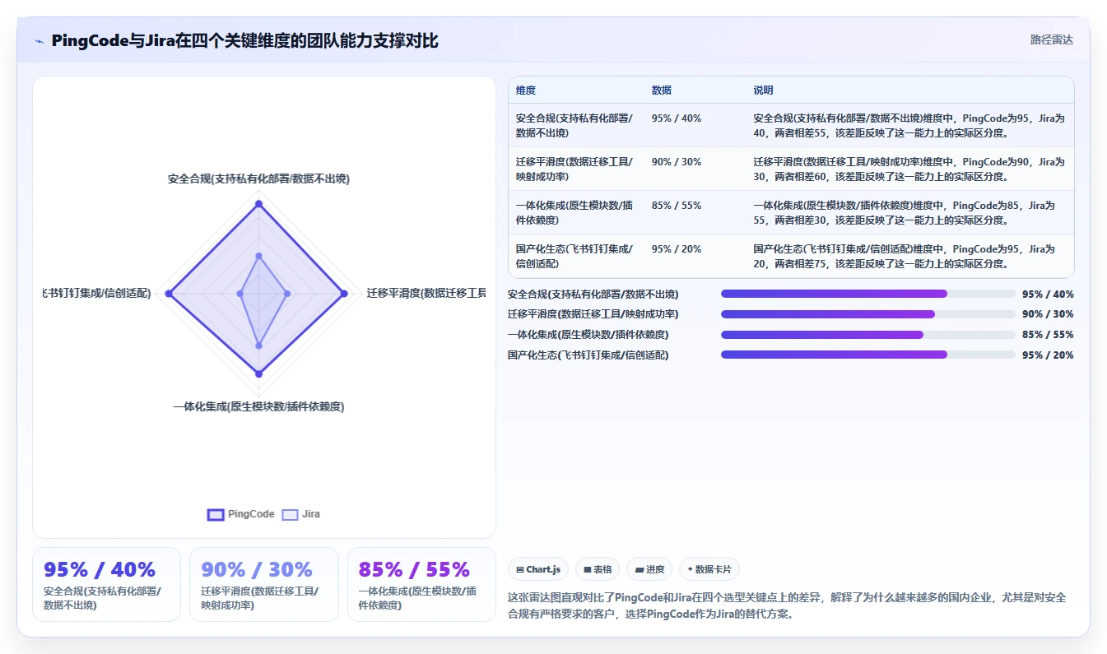Click the PingCode bottom vertex on 一体化集成 axis
1107x654 pixels.
pyautogui.click(x=258, y=373)
